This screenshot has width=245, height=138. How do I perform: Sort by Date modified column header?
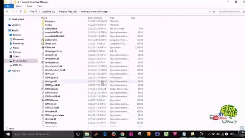95,18
